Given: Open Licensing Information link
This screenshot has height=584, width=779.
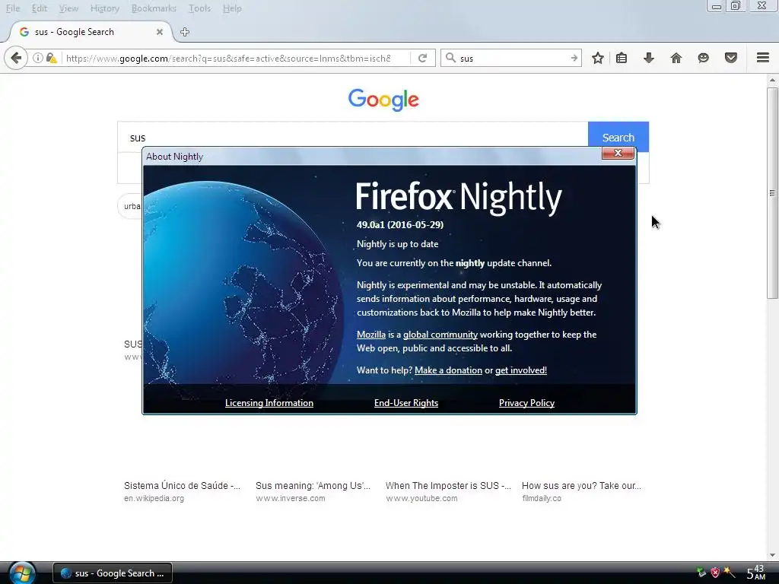Looking at the screenshot, I should 269,403.
